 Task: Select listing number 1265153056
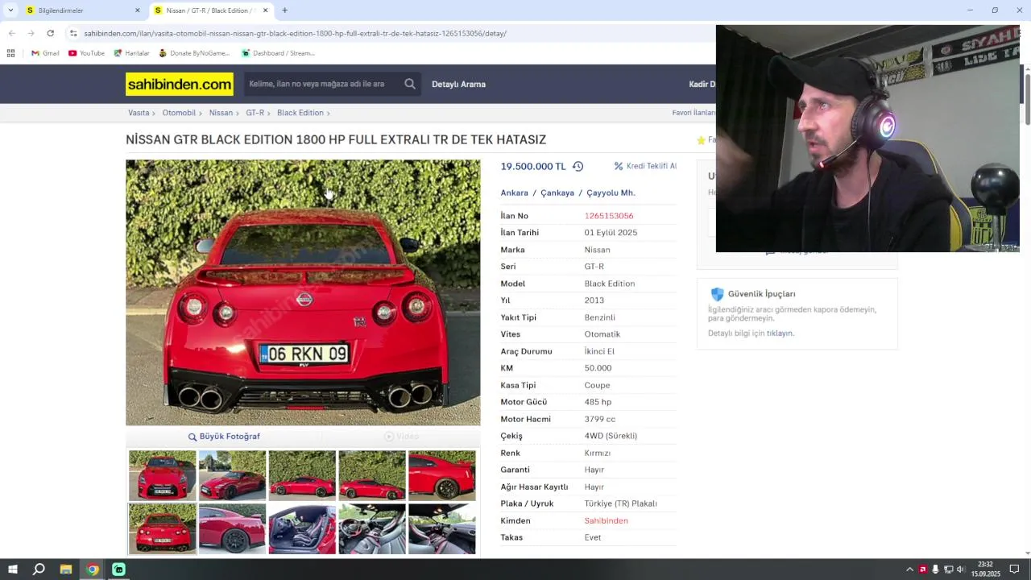(x=609, y=216)
